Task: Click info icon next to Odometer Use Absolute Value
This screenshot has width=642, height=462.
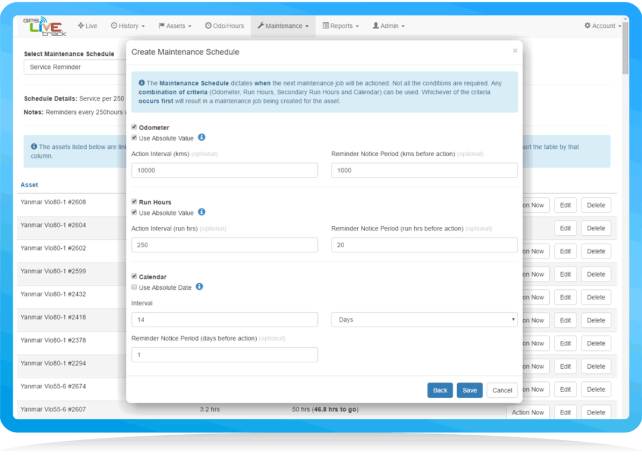Action: click(x=202, y=138)
